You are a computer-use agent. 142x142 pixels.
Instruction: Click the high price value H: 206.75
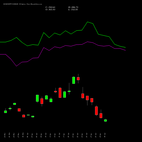(73, 7)
